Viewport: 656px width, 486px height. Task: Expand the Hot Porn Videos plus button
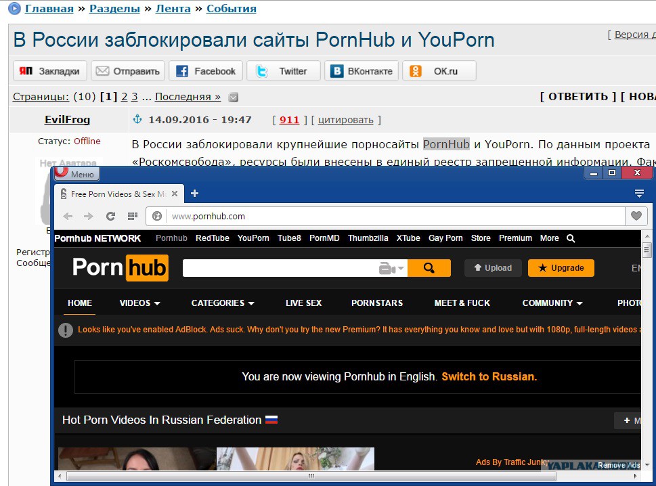tap(628, 420)
